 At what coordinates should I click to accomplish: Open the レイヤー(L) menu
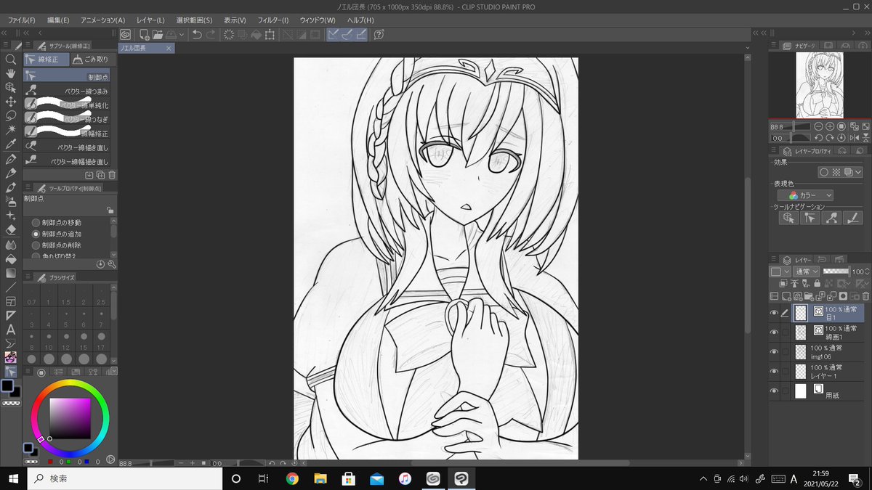coord(150,20)
